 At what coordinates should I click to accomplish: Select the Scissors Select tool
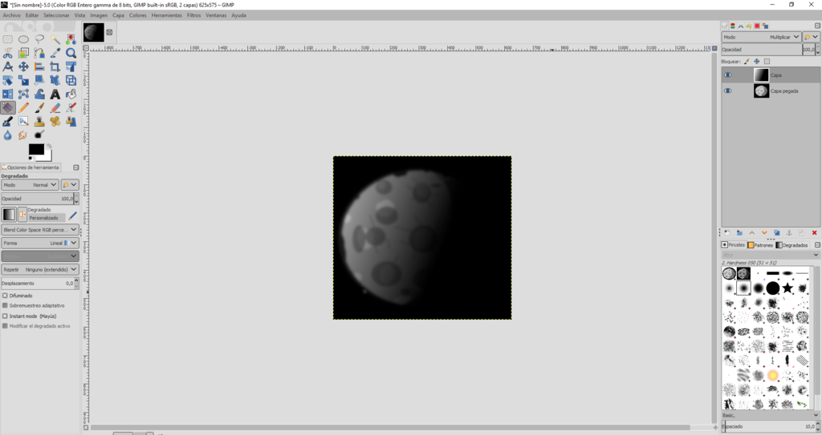coord(8,53)
